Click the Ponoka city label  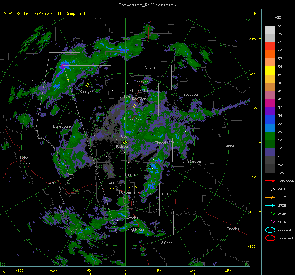pos(149,67)
